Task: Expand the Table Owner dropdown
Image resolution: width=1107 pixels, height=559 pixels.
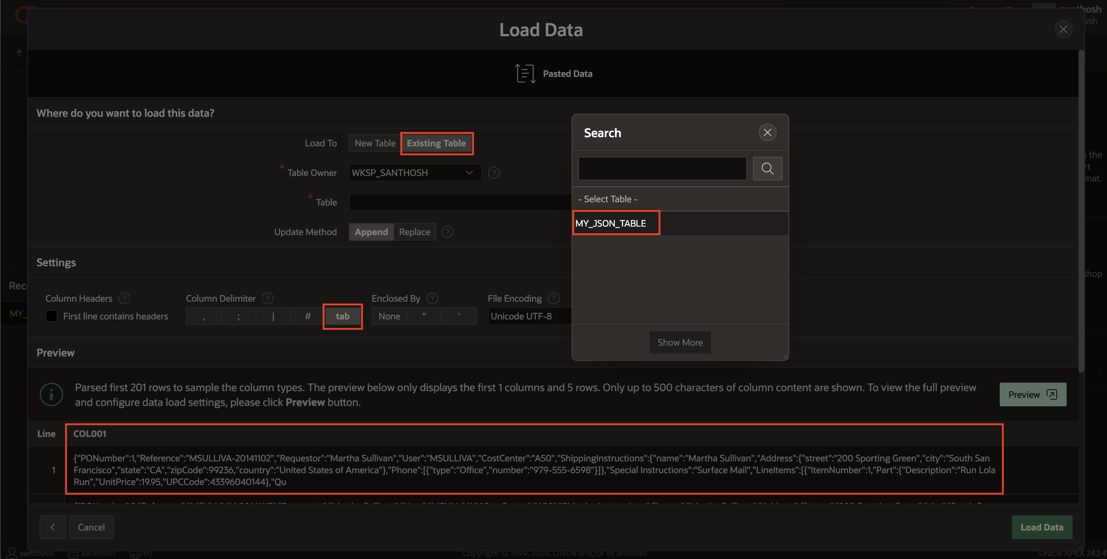Action: point(414,173)
